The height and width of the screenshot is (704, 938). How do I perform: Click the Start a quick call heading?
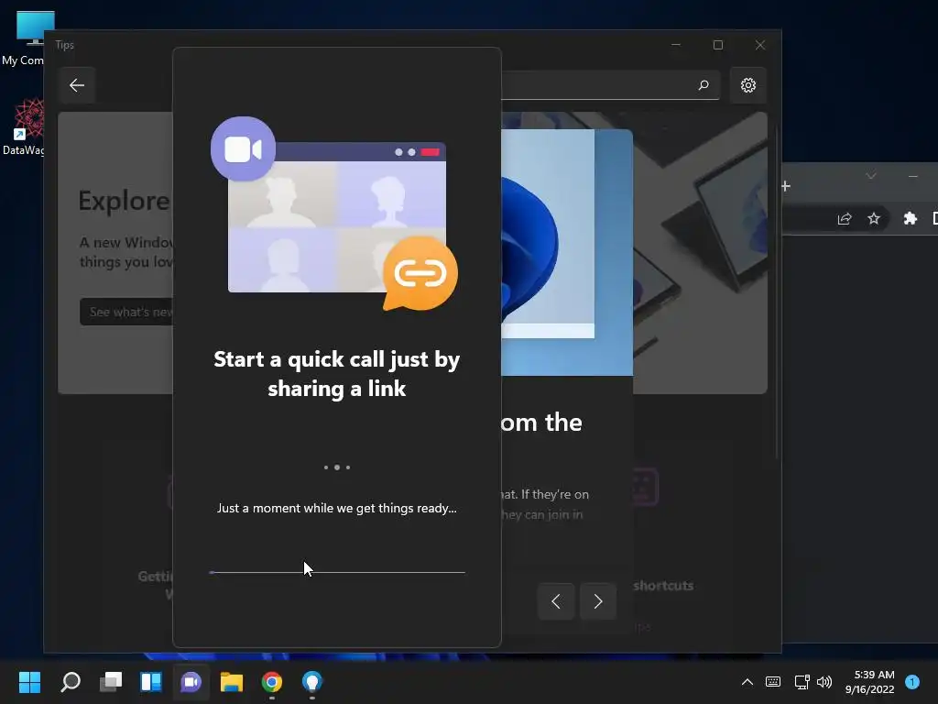[x=337, y=374]
